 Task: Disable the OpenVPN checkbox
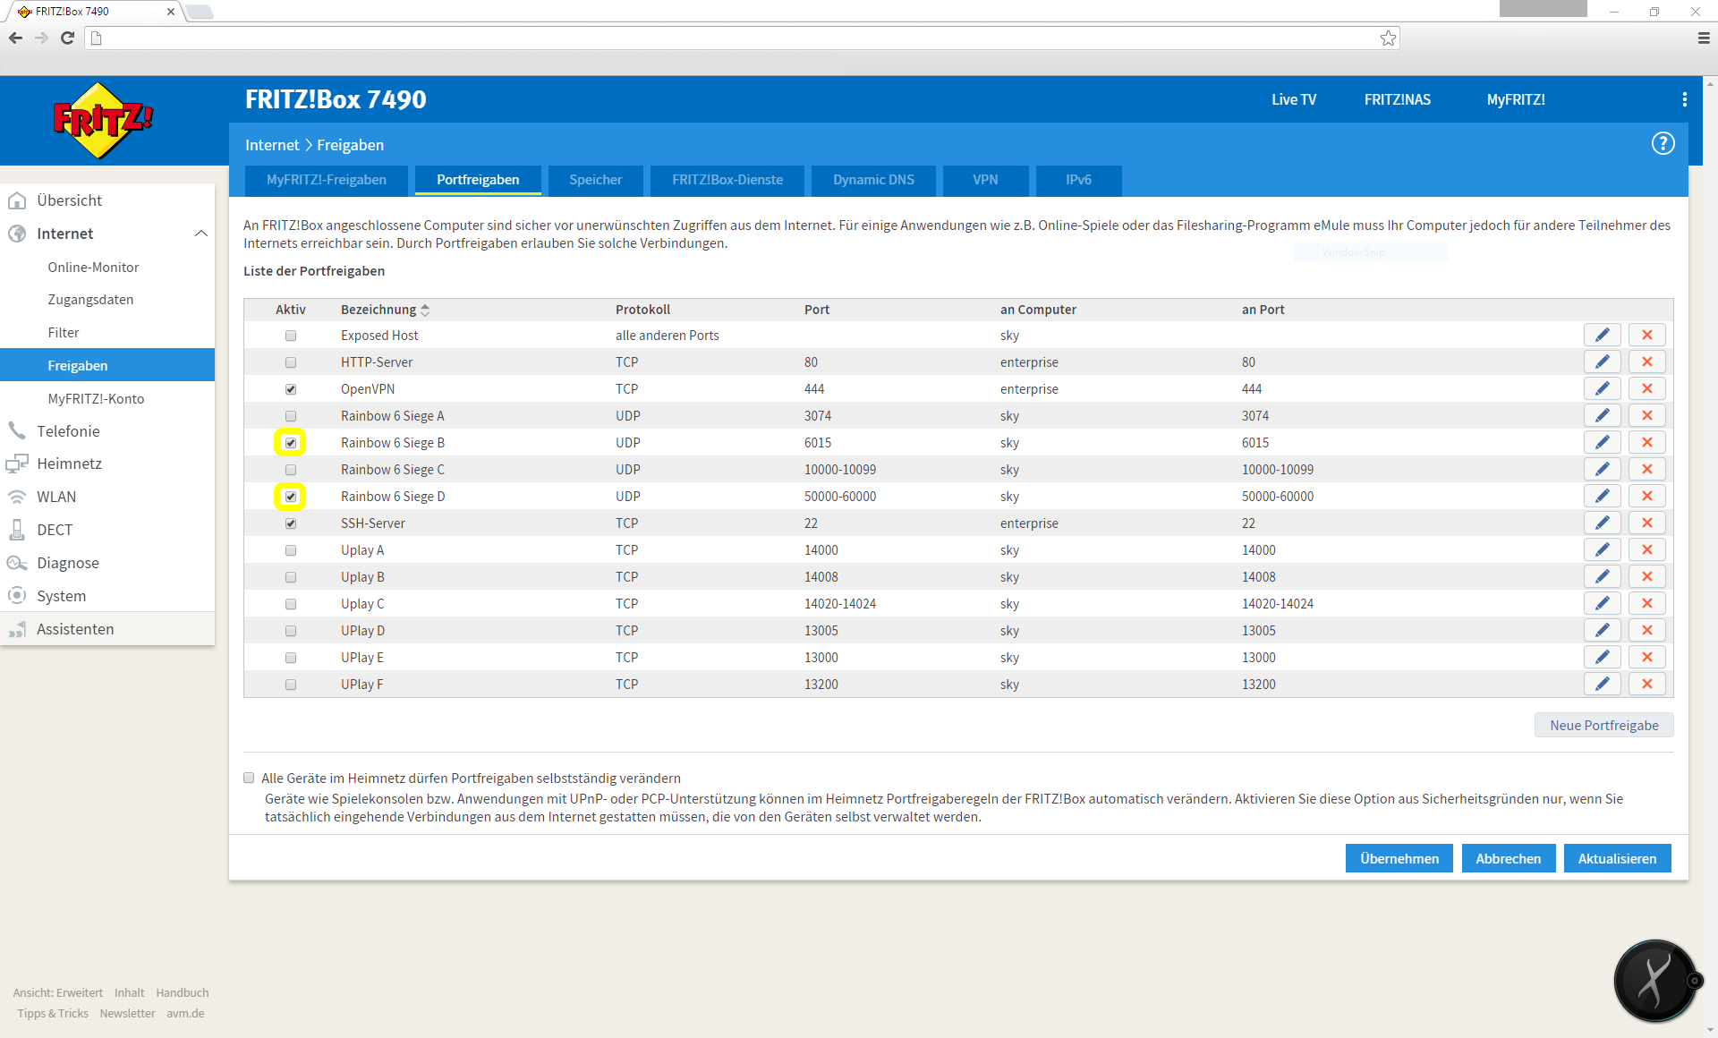coord(291,389)
